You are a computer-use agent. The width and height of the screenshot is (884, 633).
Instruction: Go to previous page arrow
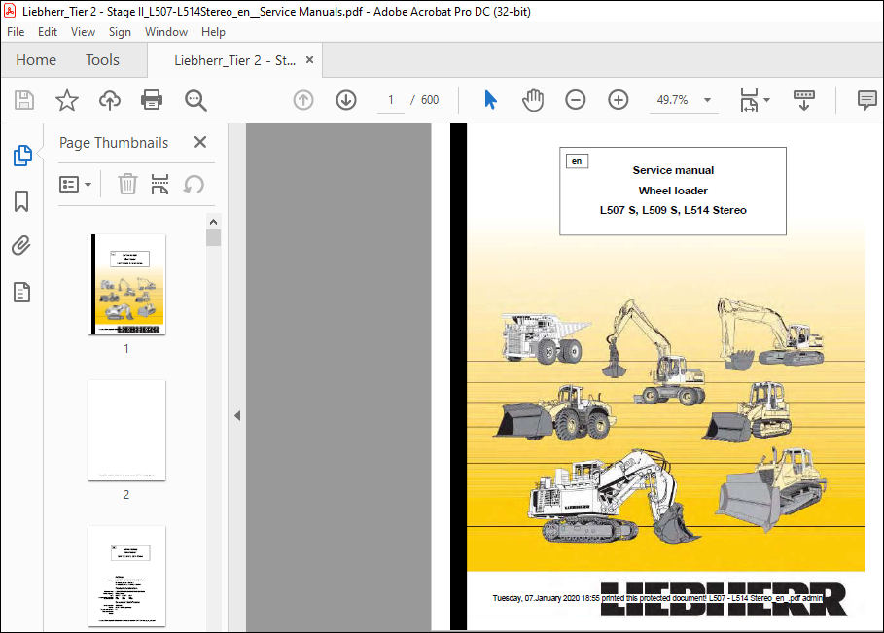point(303,100)
